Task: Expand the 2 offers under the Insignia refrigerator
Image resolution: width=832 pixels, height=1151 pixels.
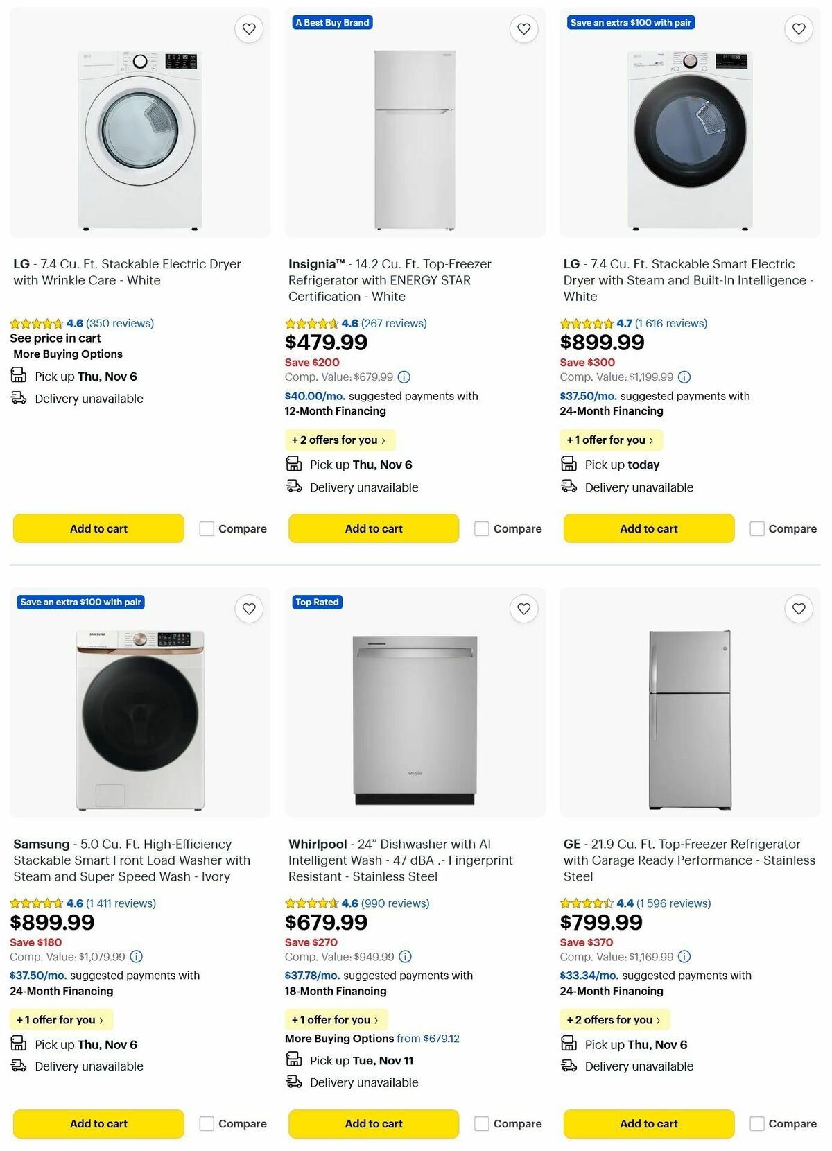Action: coord(340,440)
